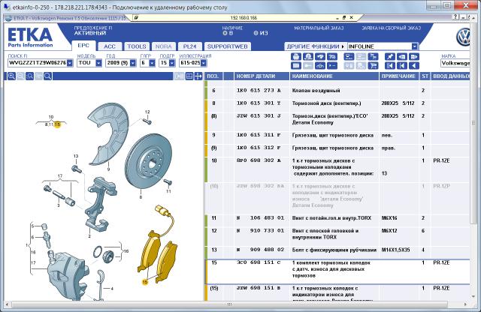Click the car outline icon in toolbar

pos(320,65)
